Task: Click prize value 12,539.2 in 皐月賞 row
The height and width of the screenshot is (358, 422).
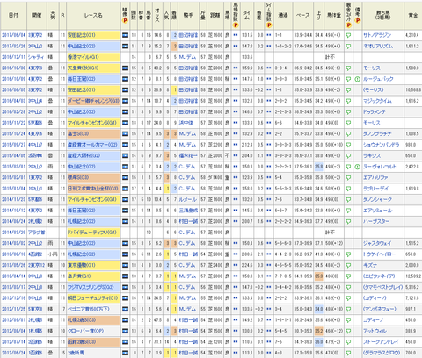Action: [413, 276]
